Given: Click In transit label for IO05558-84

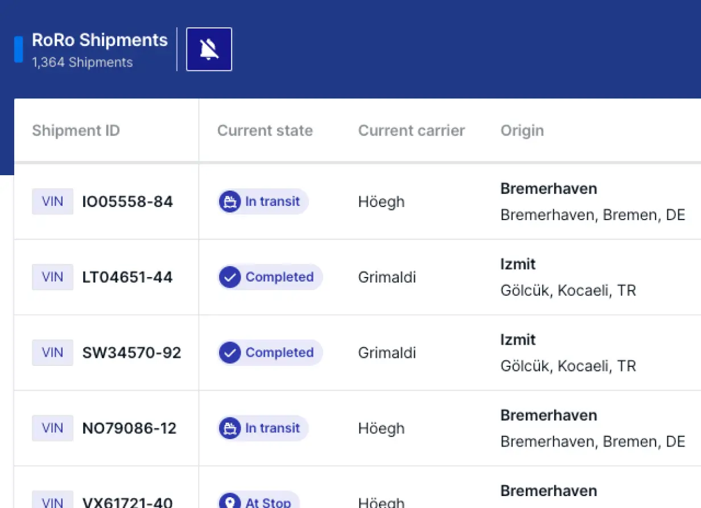Looking at the screenshot, I should (x=273, y=201).
